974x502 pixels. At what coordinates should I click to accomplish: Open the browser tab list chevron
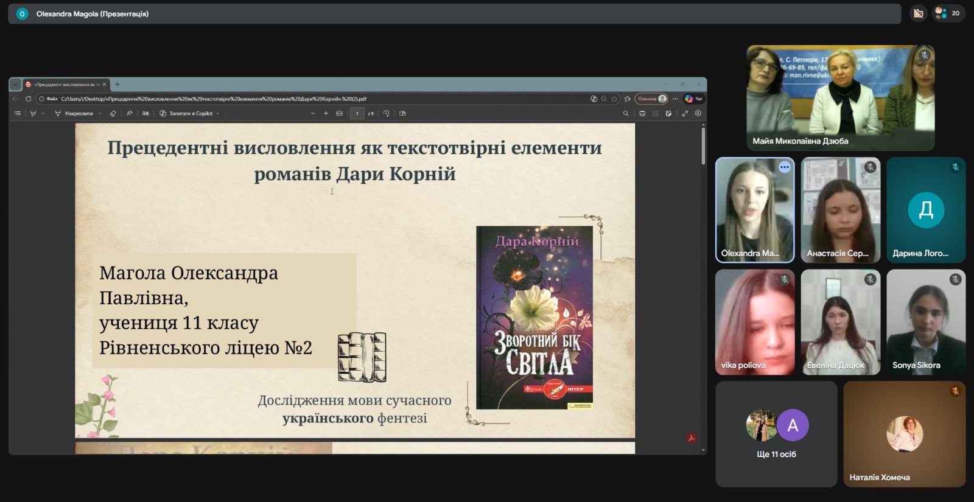pos(15,85)
